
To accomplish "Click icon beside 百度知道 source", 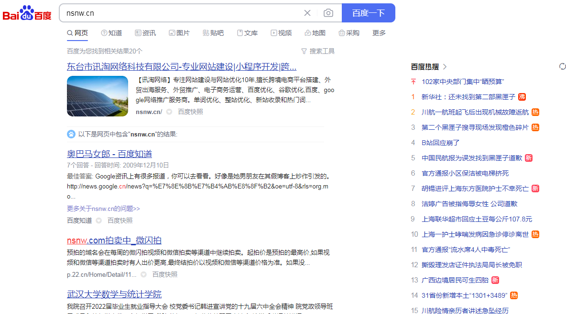I will point(98,220).
